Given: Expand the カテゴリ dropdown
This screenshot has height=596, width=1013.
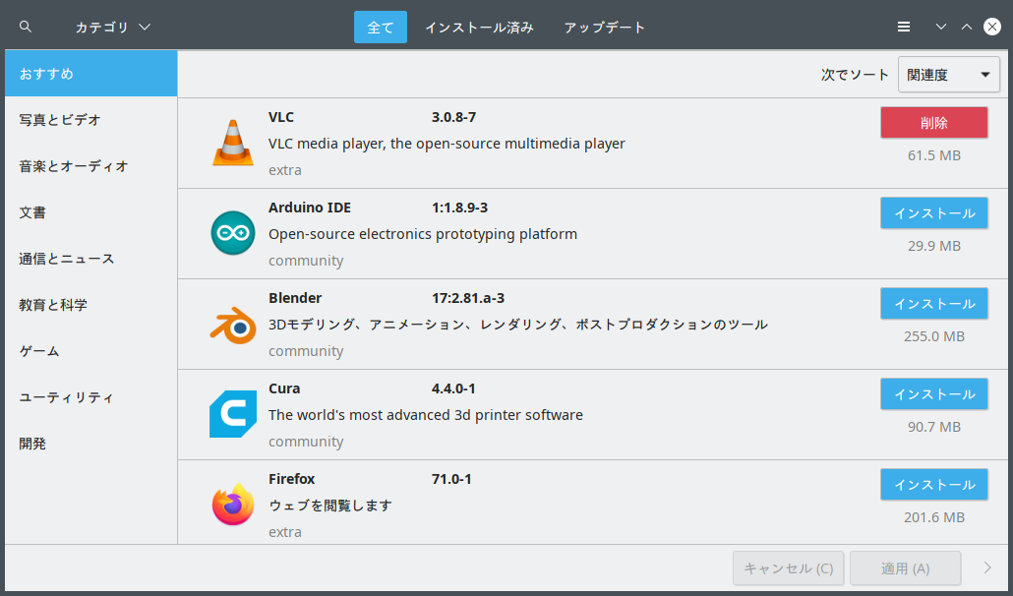Looking at the screenshot, I should pyautogui.click(x=112, y=28).
